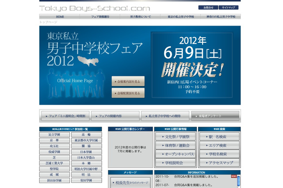Open the 男子教育について menu item
The image size is (283, 188).
click(x=140, y=17)
